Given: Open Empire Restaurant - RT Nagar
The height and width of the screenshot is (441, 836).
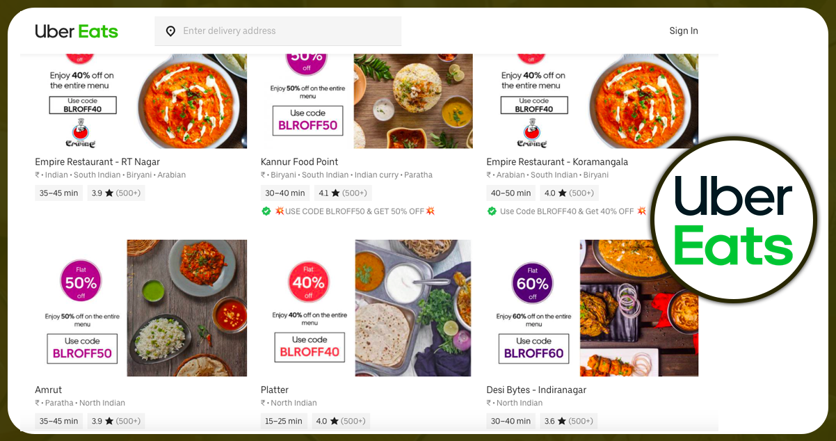Looking at the screenshot, I should [97, 161].
